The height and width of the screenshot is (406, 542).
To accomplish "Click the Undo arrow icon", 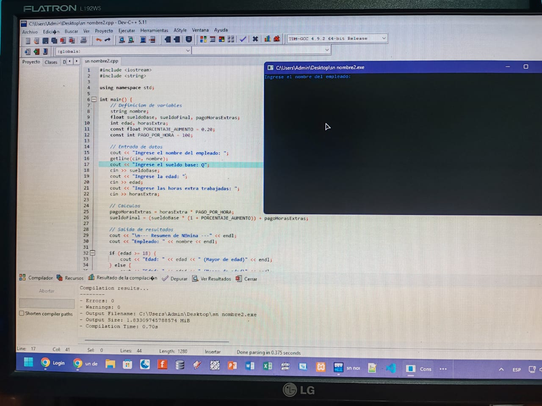I will 99,40.
